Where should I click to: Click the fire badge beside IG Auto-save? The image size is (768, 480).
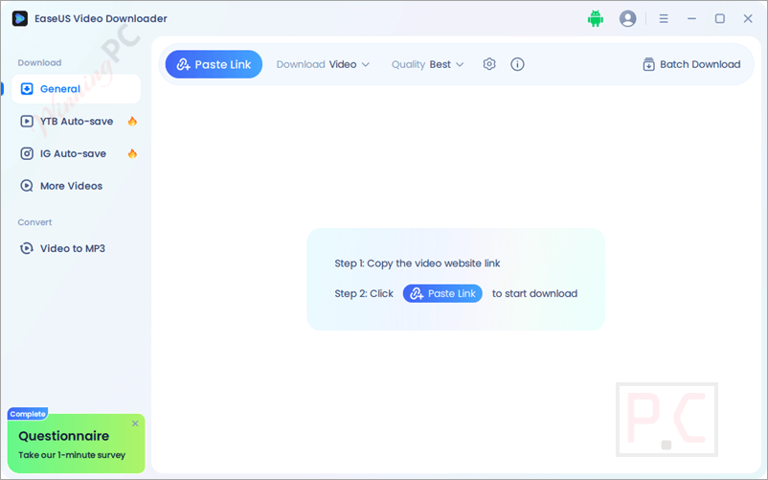tap(132, 153)
